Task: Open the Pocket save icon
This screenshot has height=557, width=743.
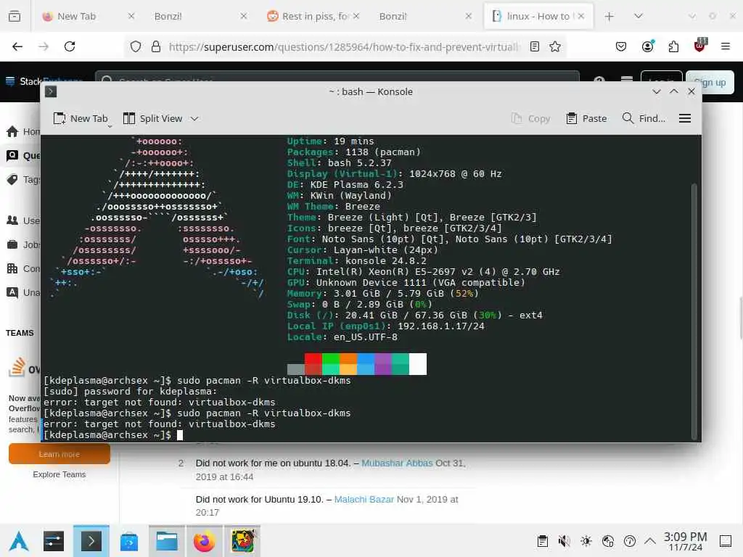Action: [621, 46]
